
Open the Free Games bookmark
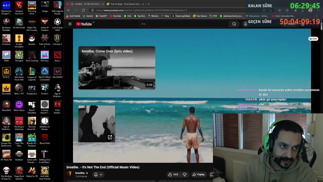[x=200, y=16]
